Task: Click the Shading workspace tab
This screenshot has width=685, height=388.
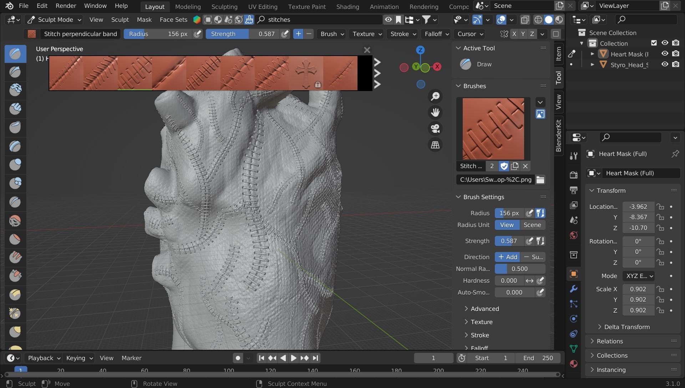Action: 347,5
